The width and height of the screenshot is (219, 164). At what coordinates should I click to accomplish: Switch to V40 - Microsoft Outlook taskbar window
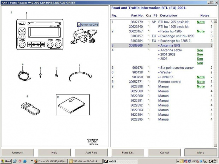(85, 161)
